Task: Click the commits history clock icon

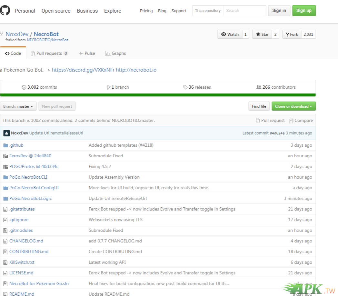Action: coord(24,87)
